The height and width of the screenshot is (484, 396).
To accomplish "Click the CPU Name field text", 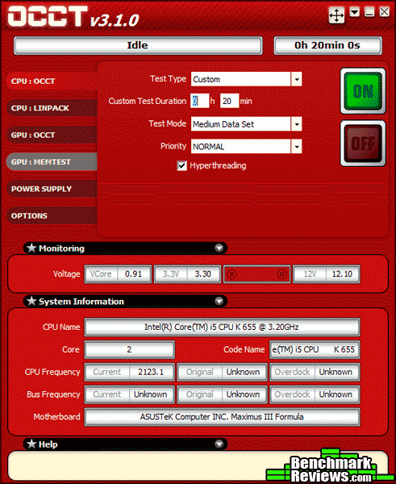I will 222,328.
